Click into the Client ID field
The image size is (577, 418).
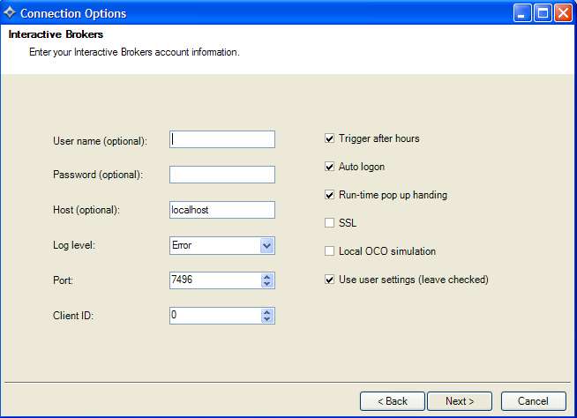pos(215,316)
